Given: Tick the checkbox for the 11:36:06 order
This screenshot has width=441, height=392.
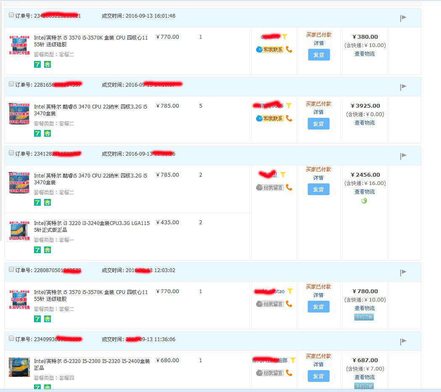Looking at the screenshot, I should pos(11,338).
